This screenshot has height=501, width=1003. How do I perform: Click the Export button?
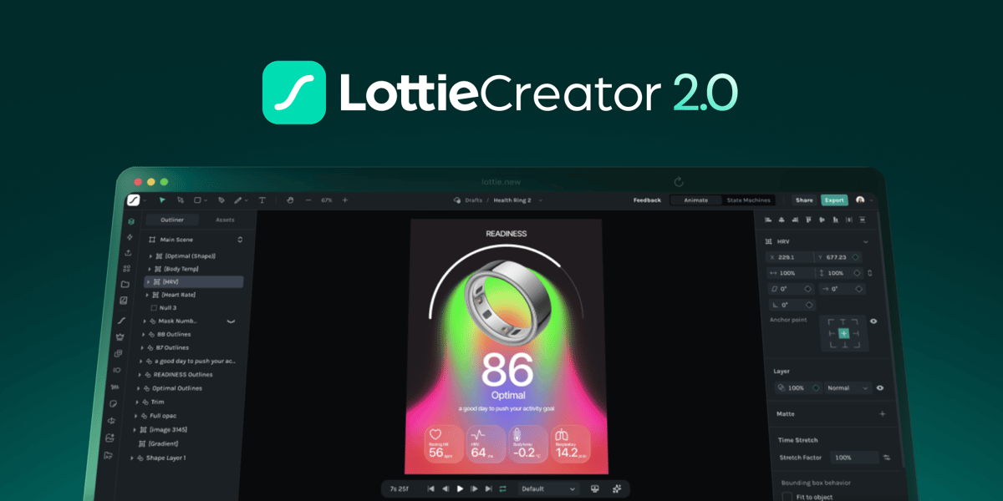pos(834,200)
